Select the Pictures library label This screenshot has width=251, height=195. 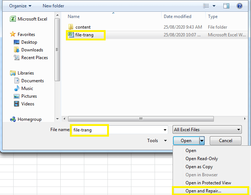click(x=29, y=96)
